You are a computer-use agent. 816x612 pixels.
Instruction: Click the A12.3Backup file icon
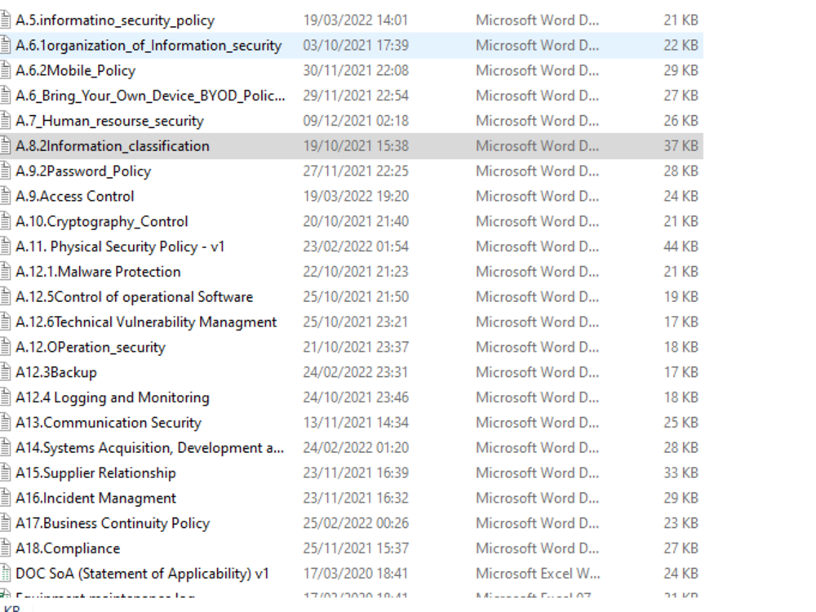(x=5, y=372)
